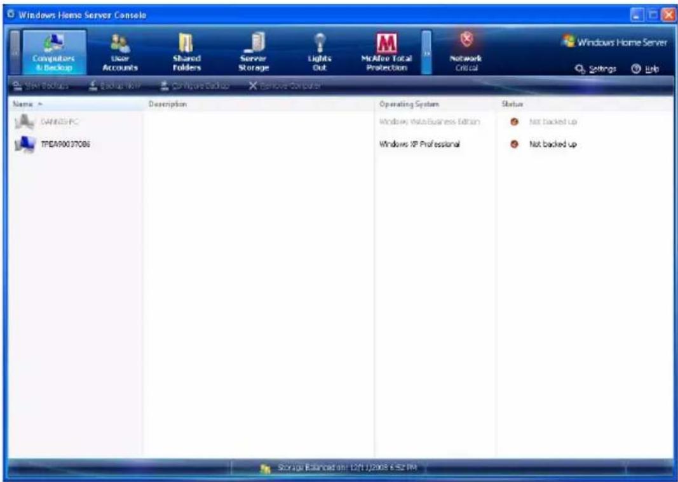Open the Lights Out tab
The width and height of the screenshot is (678, 482).
click(x=320, y=52)
